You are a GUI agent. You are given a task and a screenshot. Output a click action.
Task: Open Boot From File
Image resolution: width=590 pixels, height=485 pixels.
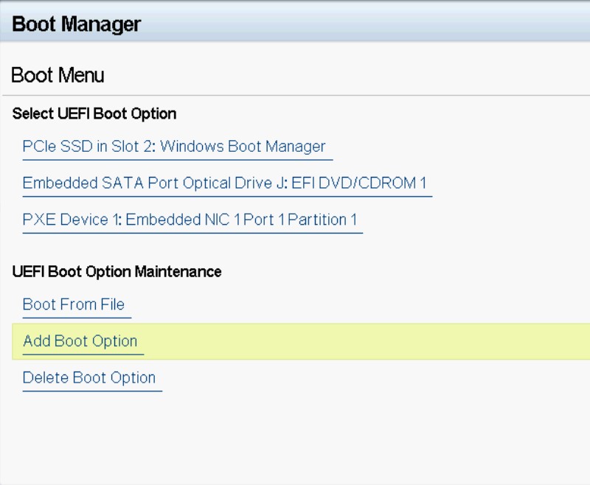coord(74,304)
